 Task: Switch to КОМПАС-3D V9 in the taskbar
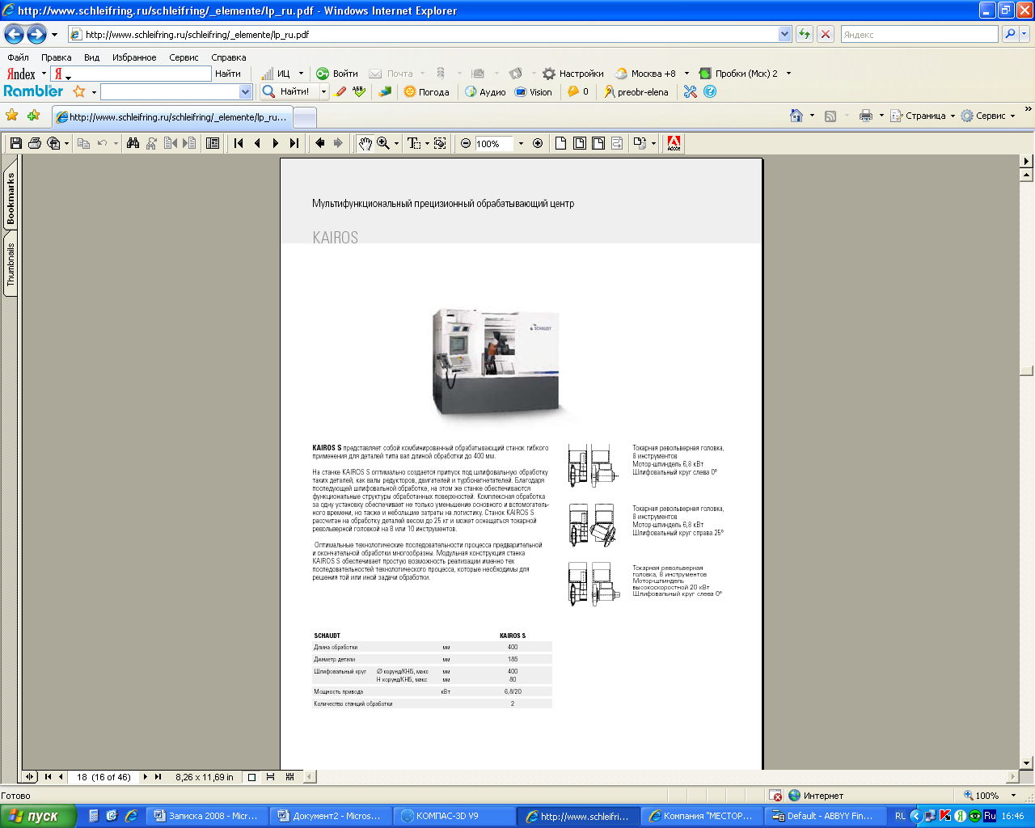(454, 816)
